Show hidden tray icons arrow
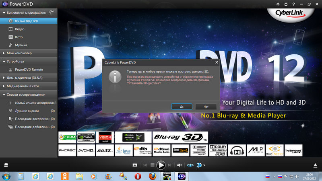The height and width of the screenshot is (181, 322). pyautogui.click(x=274, y=177)
